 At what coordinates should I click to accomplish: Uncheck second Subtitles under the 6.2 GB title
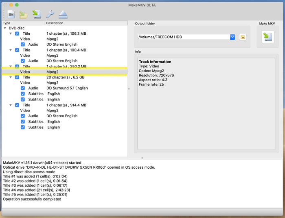(23, 99)
